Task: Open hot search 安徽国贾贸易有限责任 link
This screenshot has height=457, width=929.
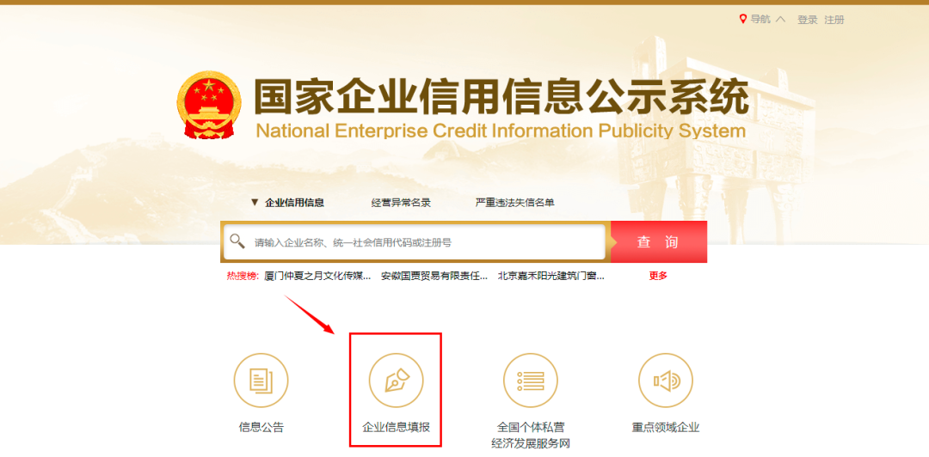Action: [x=434, y=276]
